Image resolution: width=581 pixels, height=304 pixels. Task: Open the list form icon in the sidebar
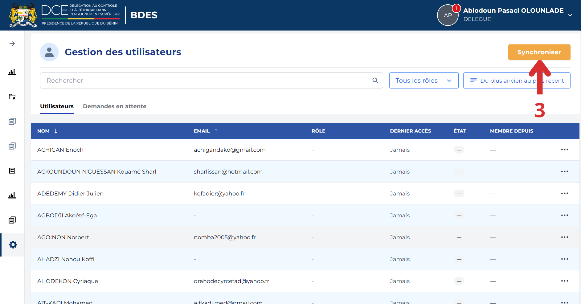[12, 171]
